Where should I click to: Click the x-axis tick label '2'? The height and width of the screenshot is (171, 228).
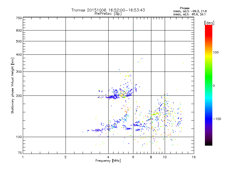point(66,157)
